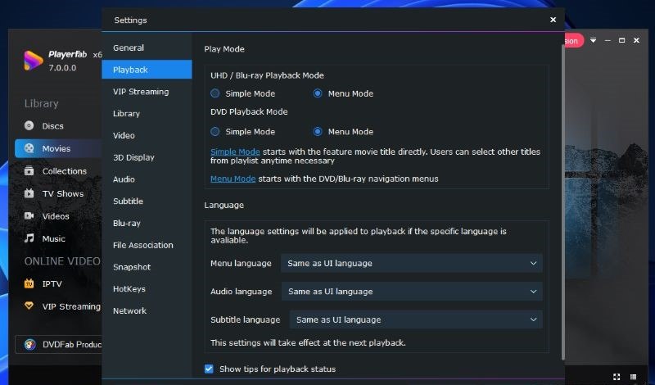655x385 pixels.
Task: Click the Menu Mode hyperlink
Action: pyautogui.click(x=233, y=179)
